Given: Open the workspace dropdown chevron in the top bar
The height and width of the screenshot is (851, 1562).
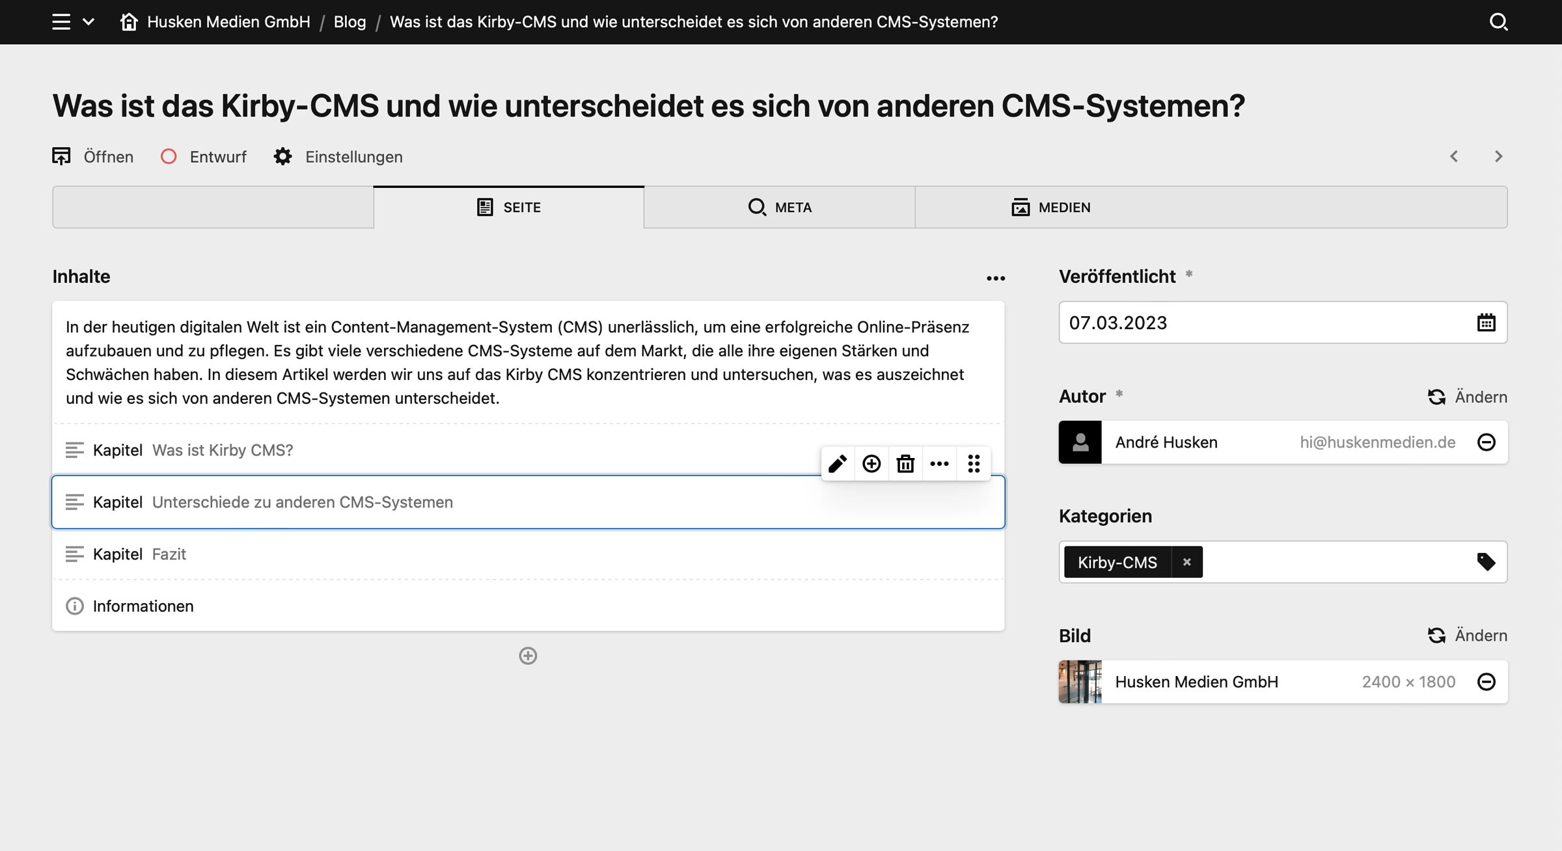Looking at the screenshot, I should point(88,21).
